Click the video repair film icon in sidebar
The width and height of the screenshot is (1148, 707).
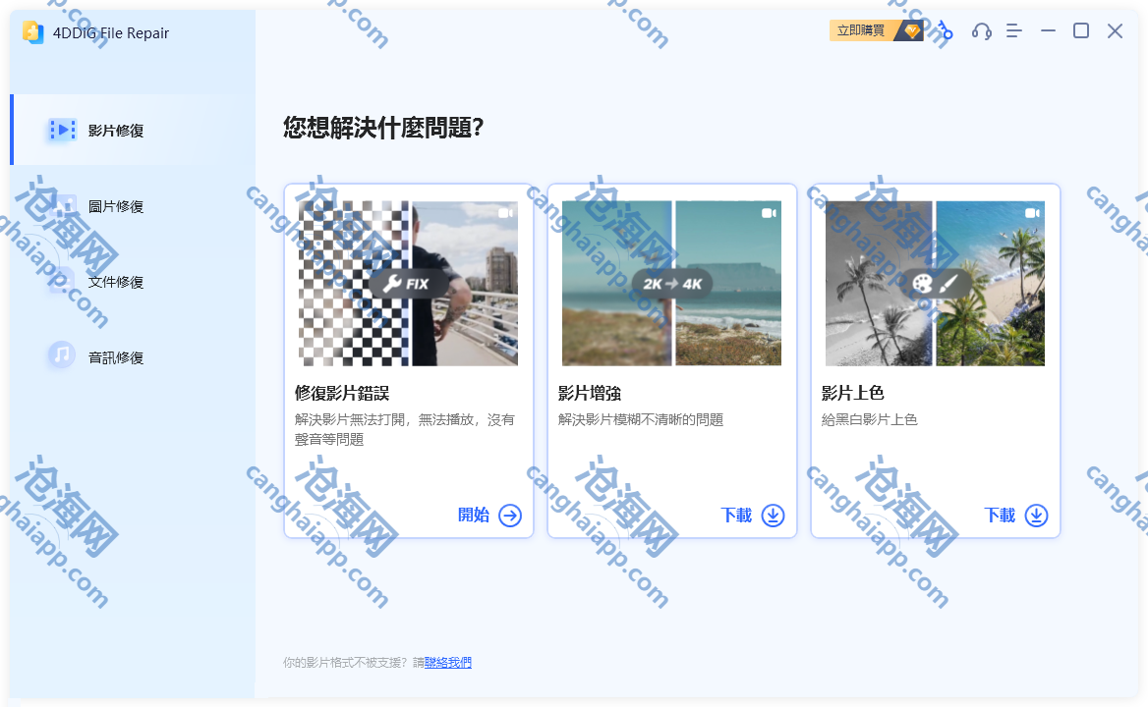click(x=62, y=130)
